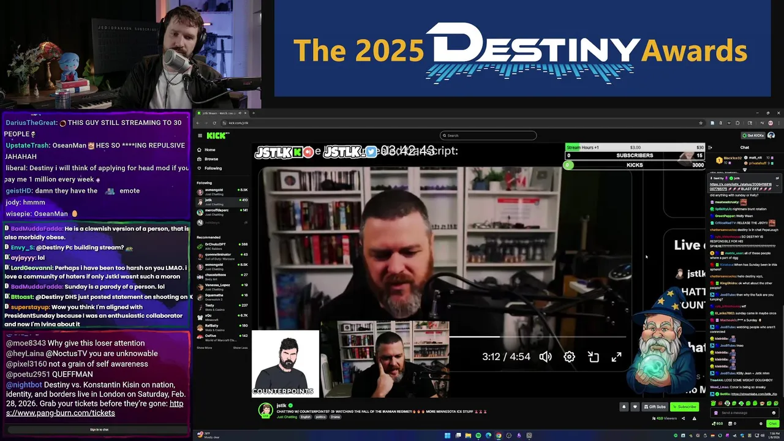Select the Drama tag

[335, 417]
